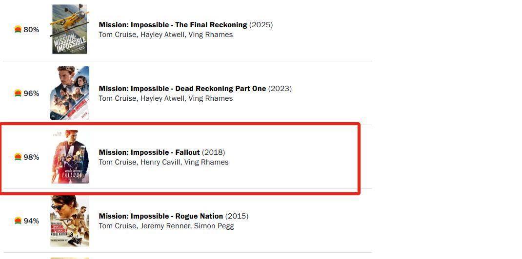Open Mission: Impossible - The Final Reckoning title
This screenshot has width=522, height=259.
173,25
